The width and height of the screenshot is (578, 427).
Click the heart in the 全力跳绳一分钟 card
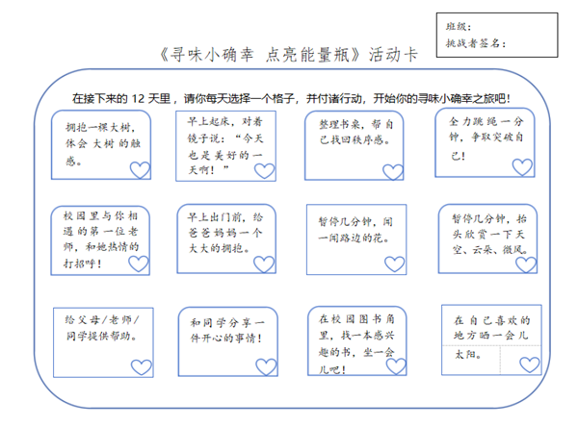pos(522,167)
